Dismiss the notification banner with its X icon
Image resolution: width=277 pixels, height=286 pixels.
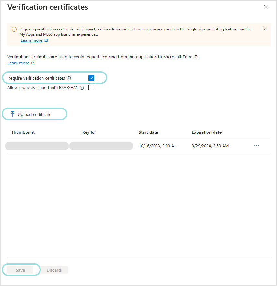(x=265, y=29)
